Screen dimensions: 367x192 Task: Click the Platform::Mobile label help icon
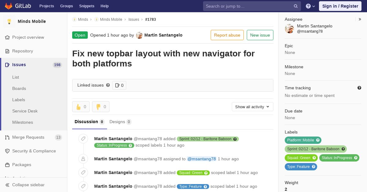click(318, 140)
